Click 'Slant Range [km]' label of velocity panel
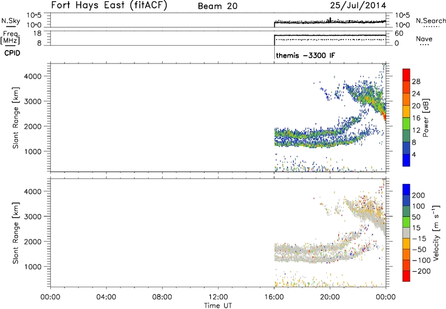446x309 pixels. [16, 233]
